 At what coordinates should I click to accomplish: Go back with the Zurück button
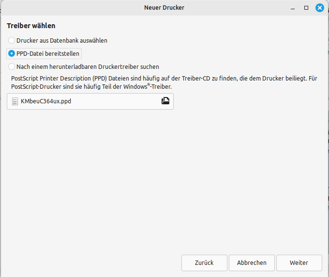coord(204,263)
